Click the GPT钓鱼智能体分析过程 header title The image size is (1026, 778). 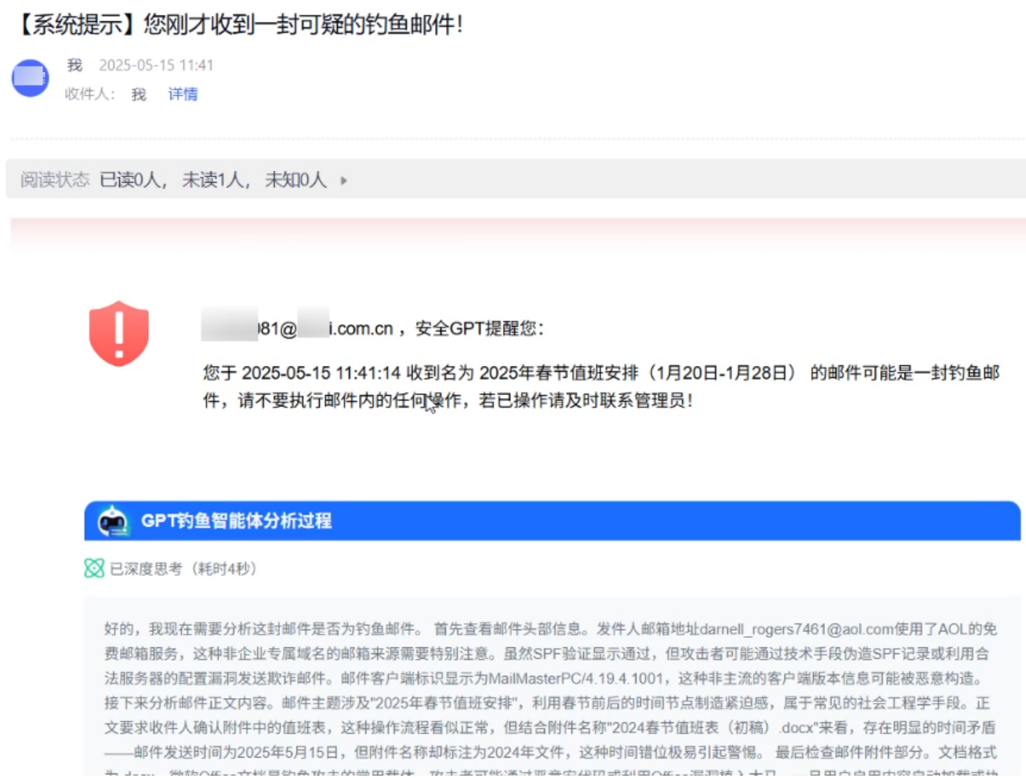[236, 521]
